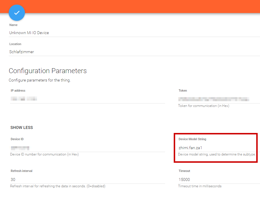
Task: Click the 'Configure parameters for the thing.' subtitle
Action: point(40,80)
